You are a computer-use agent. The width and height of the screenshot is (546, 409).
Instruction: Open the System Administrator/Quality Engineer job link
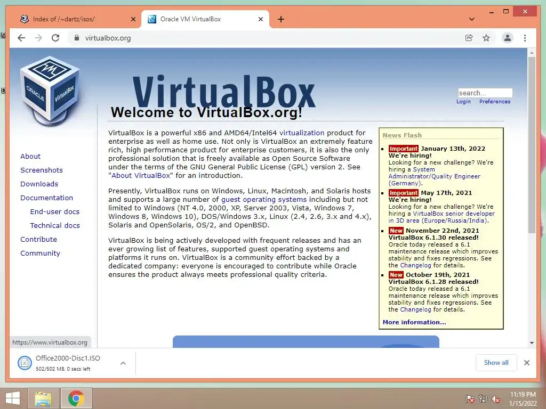[434, 176]
